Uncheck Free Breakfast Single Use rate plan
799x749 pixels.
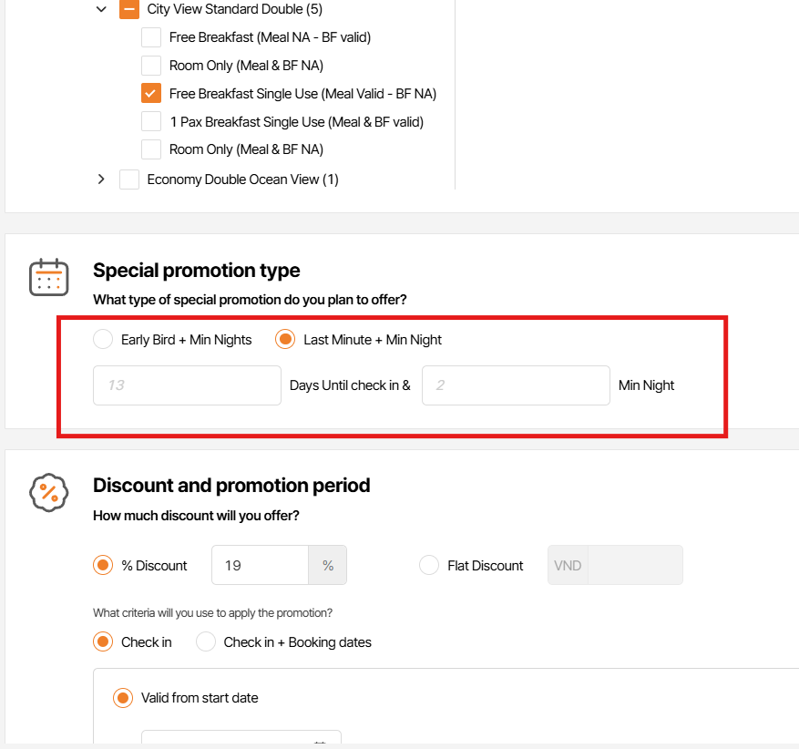coord(151,94)
